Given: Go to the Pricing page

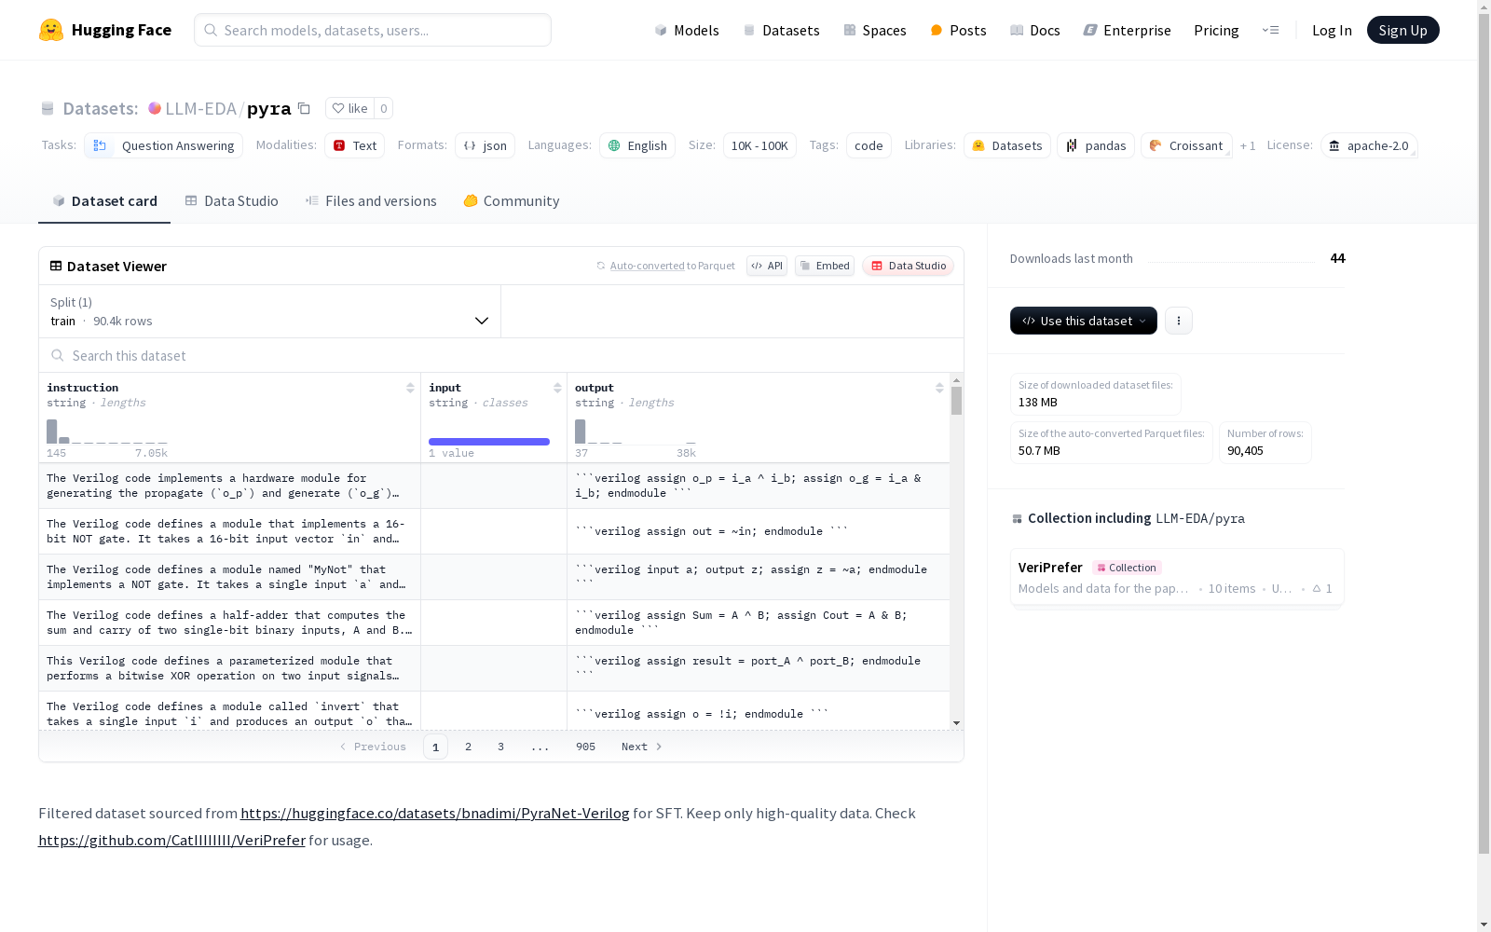Looking at the screenshot, I should point(1216,30).
